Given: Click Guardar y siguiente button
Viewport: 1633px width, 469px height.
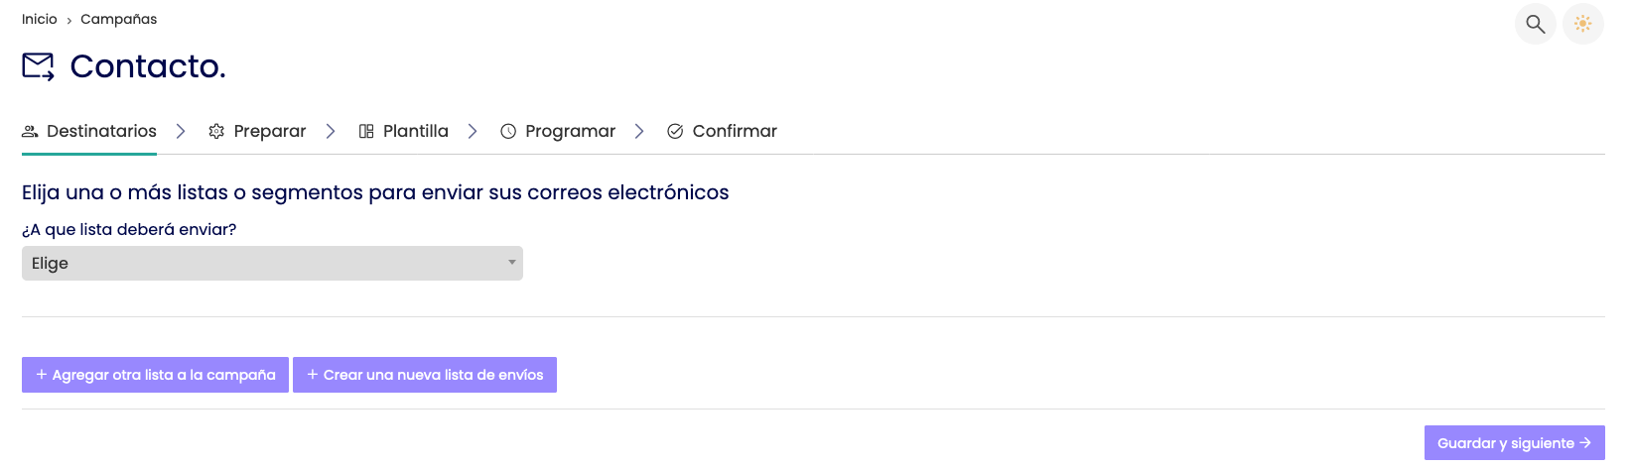Looking at the screenshot, I should (1514, 443).
